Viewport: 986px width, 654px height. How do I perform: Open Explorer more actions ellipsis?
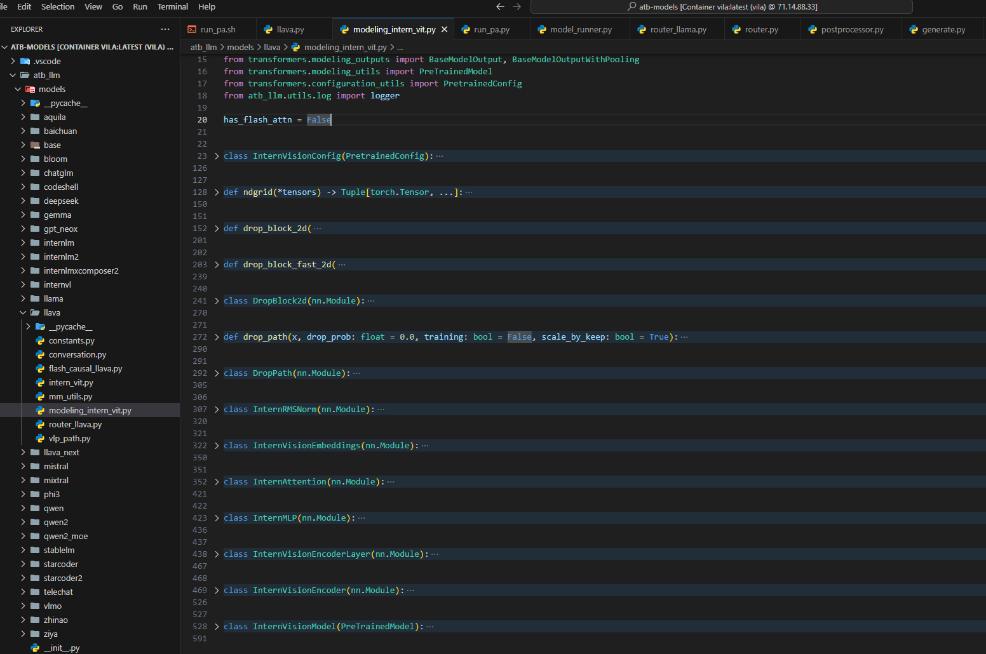coord(165,29)
